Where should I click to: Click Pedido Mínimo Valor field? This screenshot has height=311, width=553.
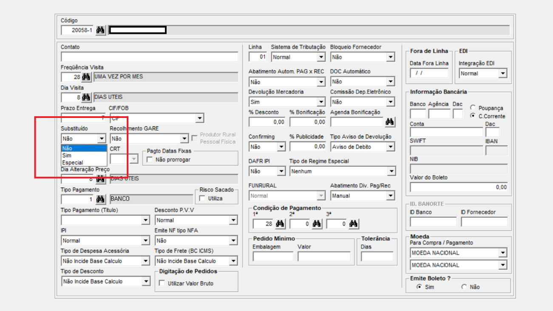[324, 256]
